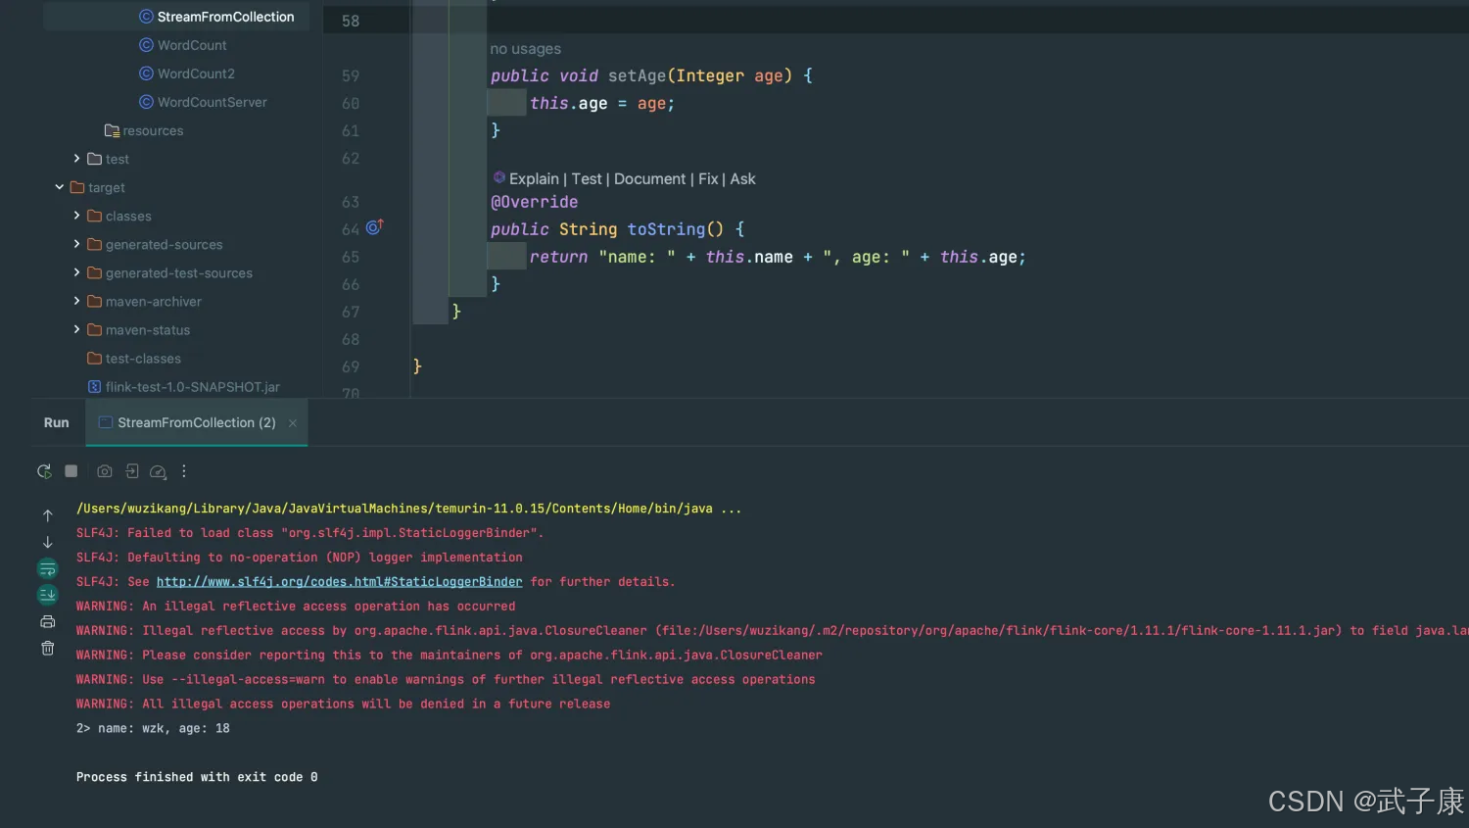
Task: Toggle soft-wrap in the console
Action: (47, 568)
